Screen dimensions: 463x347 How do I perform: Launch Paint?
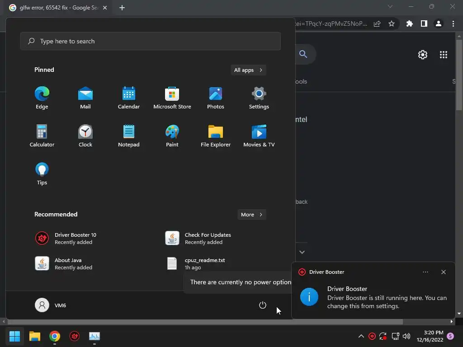[x=172, y=136]
